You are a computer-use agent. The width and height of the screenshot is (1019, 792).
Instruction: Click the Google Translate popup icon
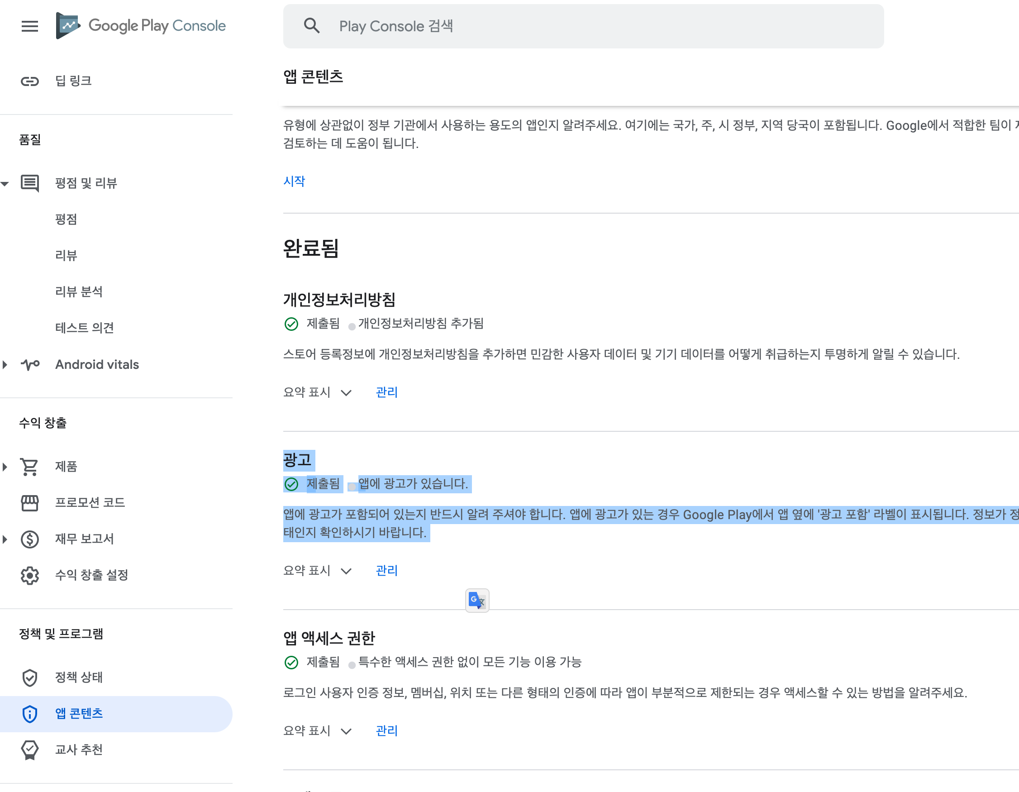(477, 600)
